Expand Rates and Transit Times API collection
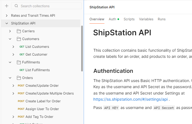 [7, 16]
